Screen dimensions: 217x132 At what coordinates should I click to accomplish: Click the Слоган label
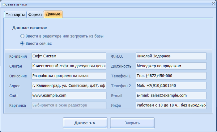pos(16,66)
